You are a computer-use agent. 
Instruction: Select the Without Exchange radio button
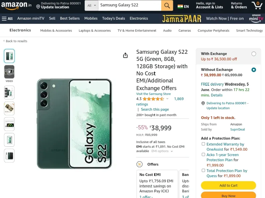tap(254, 70)
